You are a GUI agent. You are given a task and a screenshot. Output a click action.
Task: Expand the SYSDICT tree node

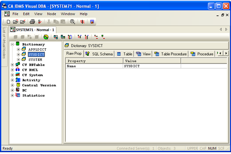pyautogui.click(x=18, y=55)
